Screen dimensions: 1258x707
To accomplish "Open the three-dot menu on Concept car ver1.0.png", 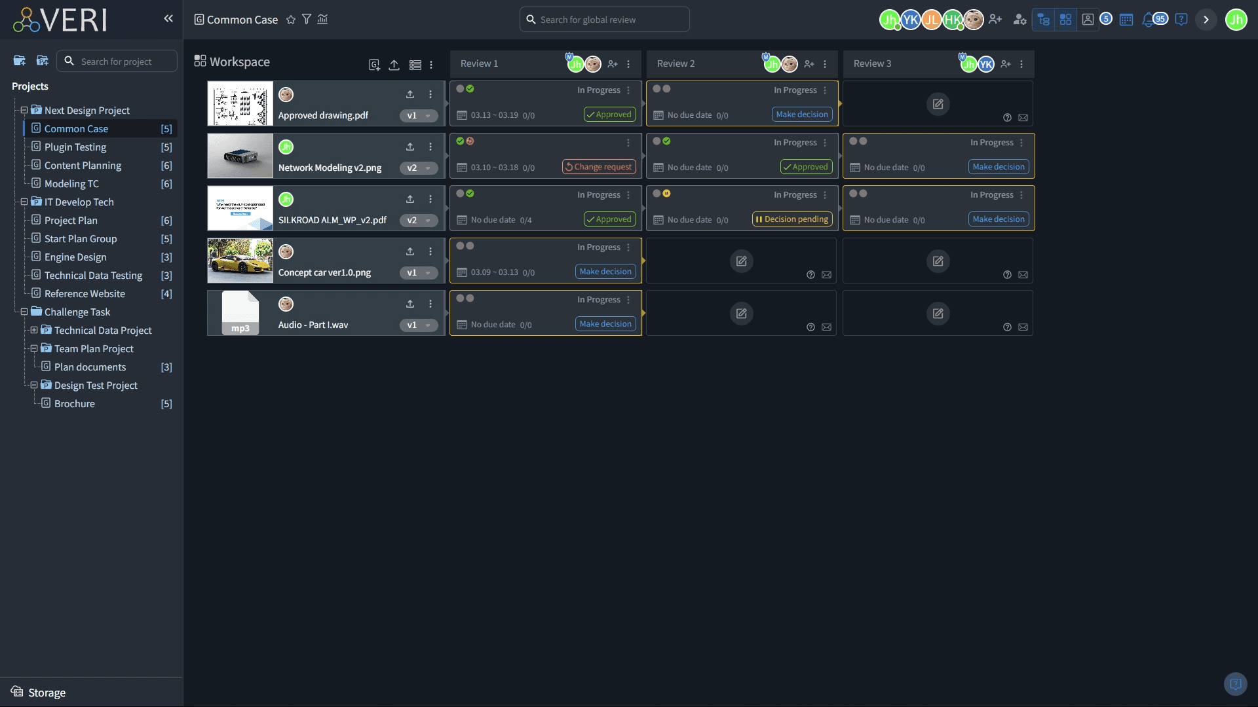I will pos(430,251).
